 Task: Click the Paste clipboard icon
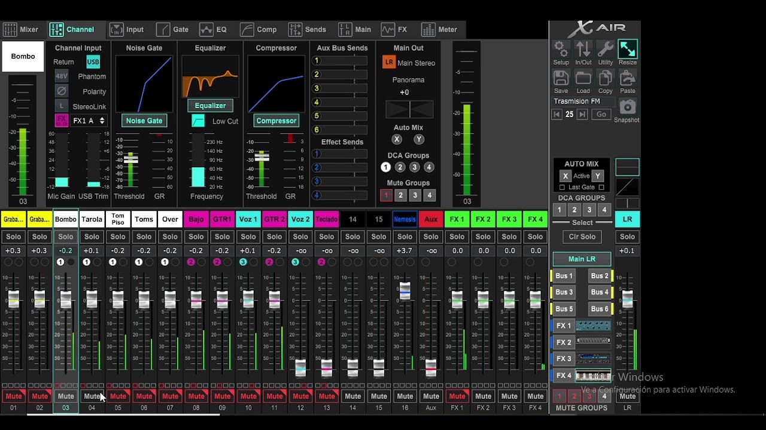pos(627,78)
